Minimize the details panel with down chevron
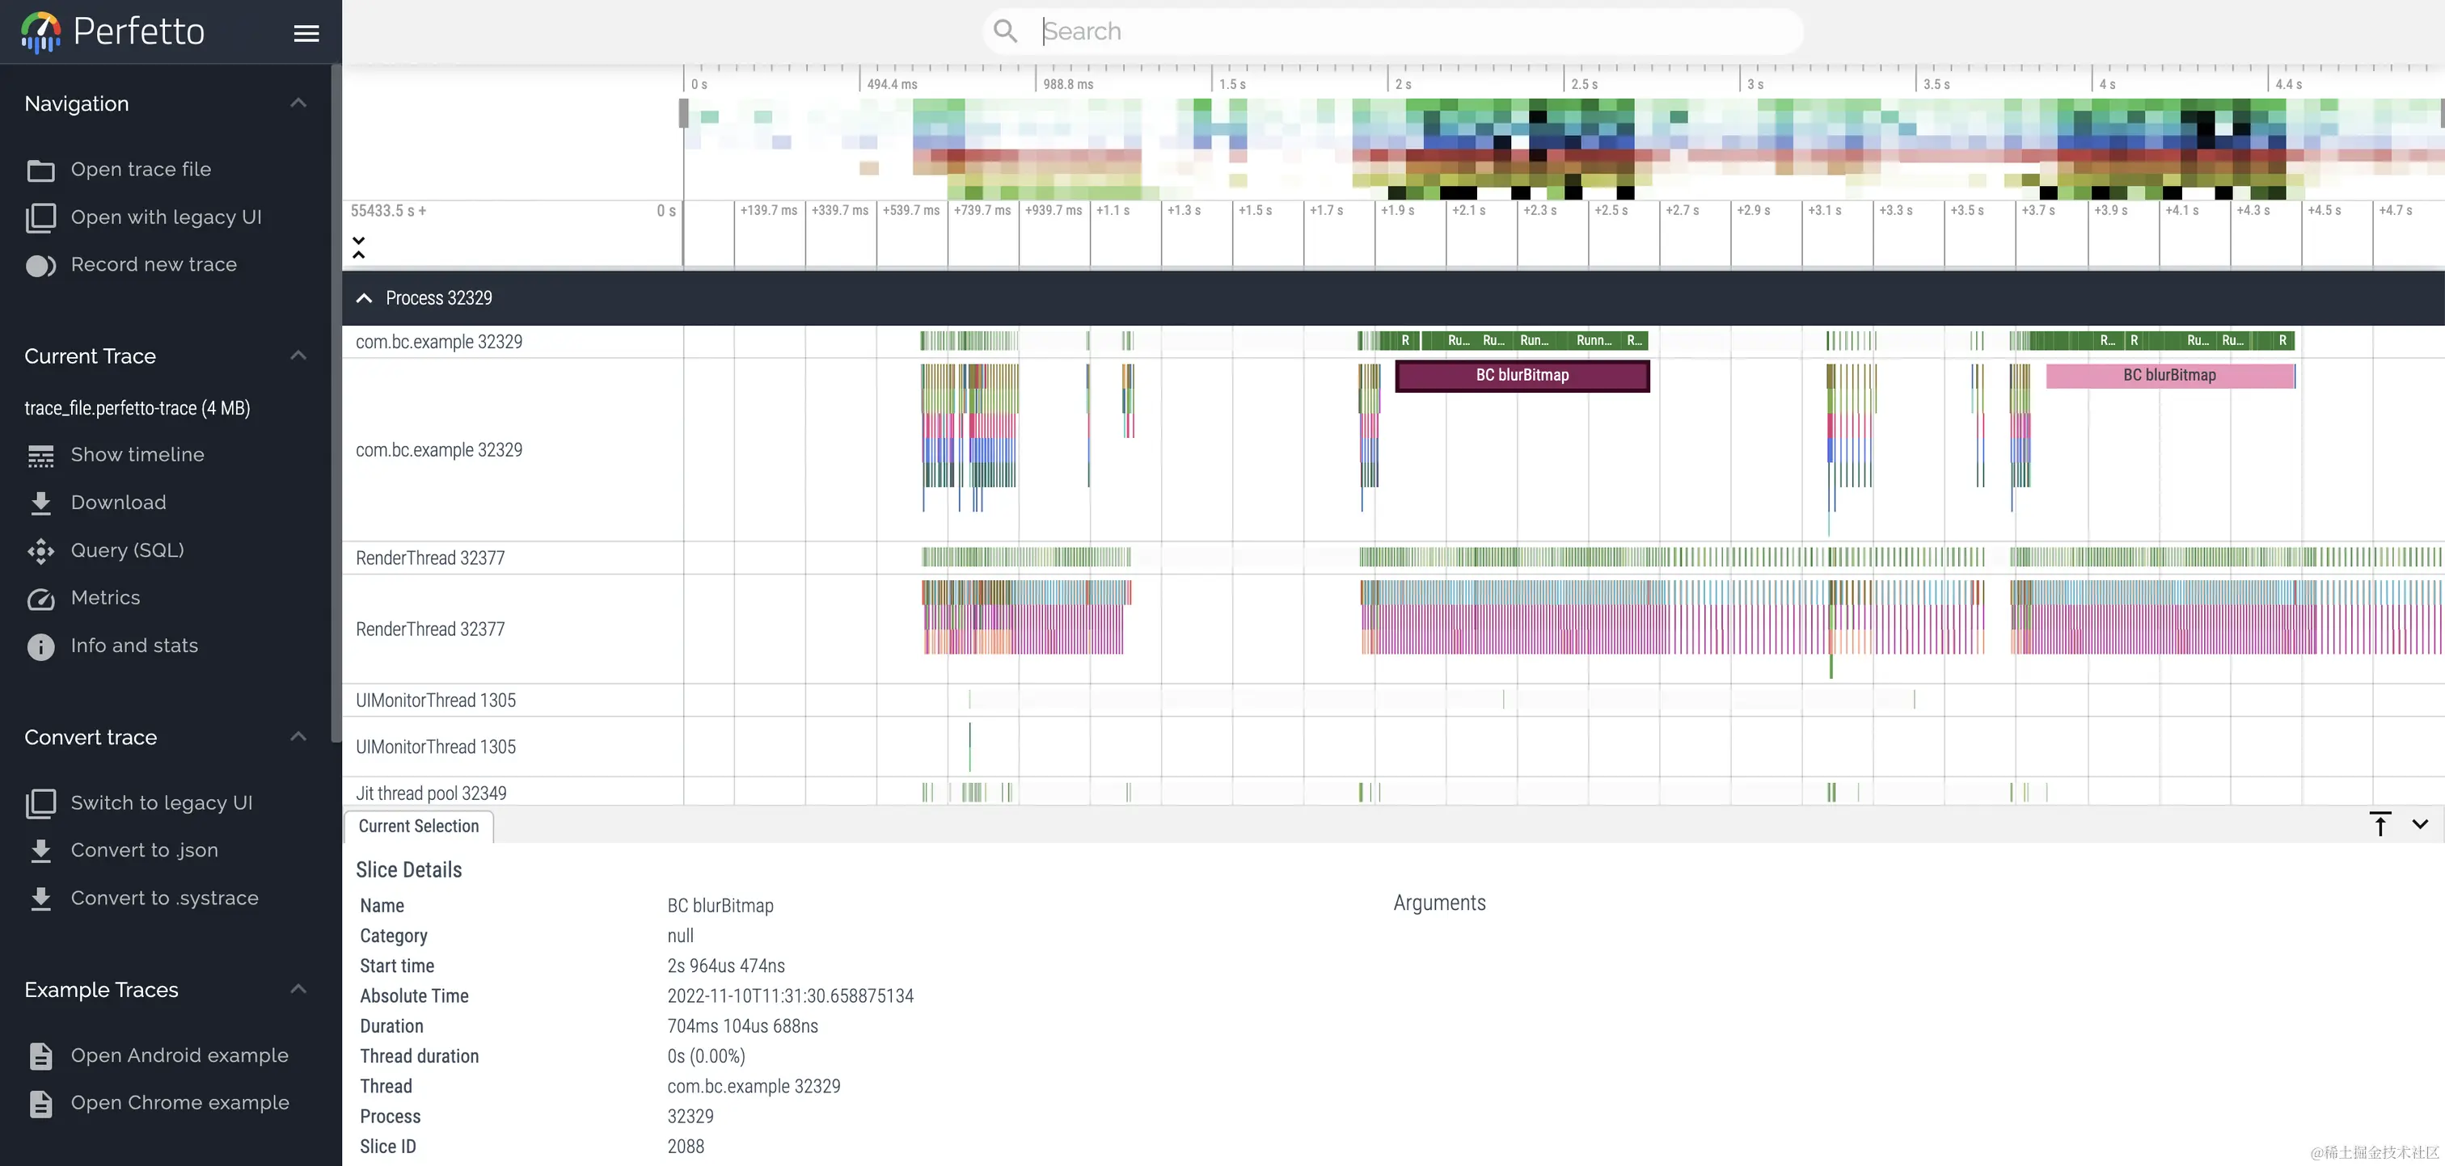Viewport: 2445px width, 1166px height. [x=2419, y=824]
